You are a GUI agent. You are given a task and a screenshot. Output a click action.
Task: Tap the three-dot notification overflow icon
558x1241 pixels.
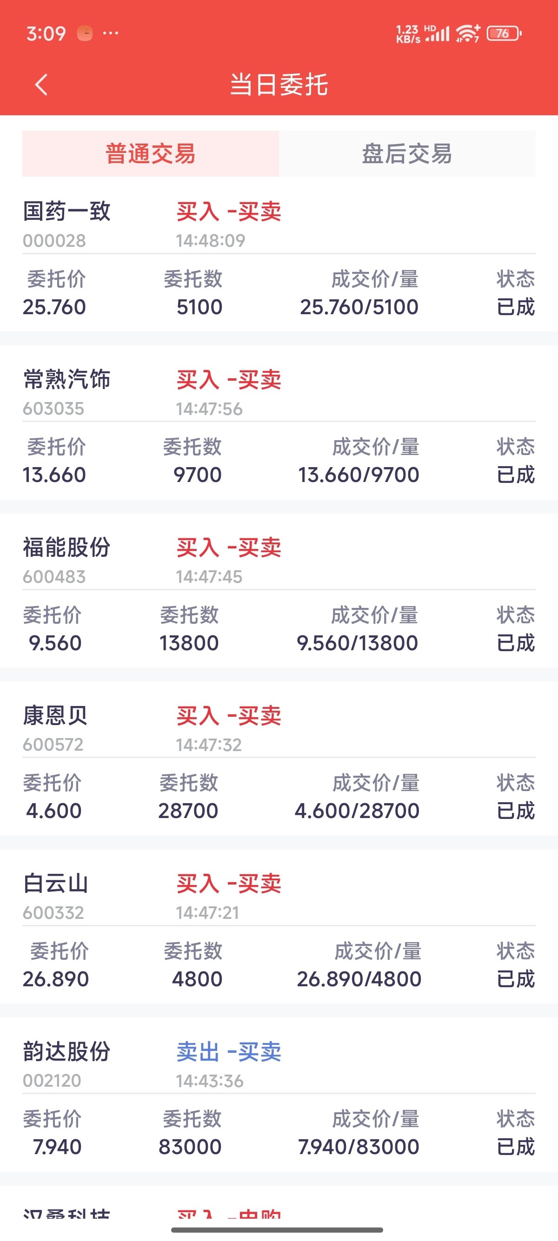111,33
